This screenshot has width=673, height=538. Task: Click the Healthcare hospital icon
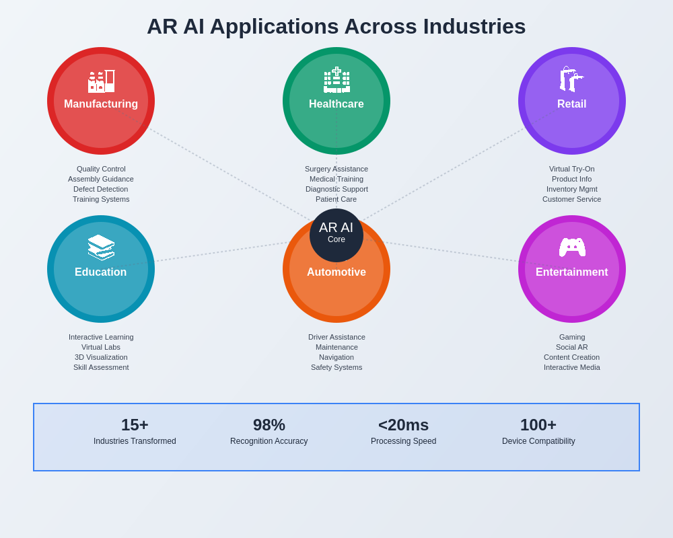click(336, 80)
